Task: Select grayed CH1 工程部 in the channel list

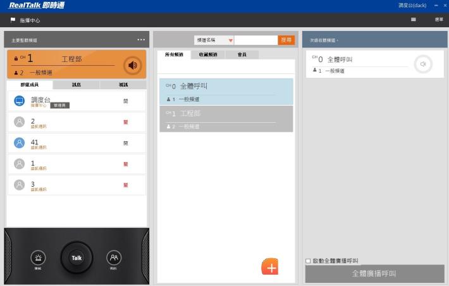Action: [x=226, y=119]
